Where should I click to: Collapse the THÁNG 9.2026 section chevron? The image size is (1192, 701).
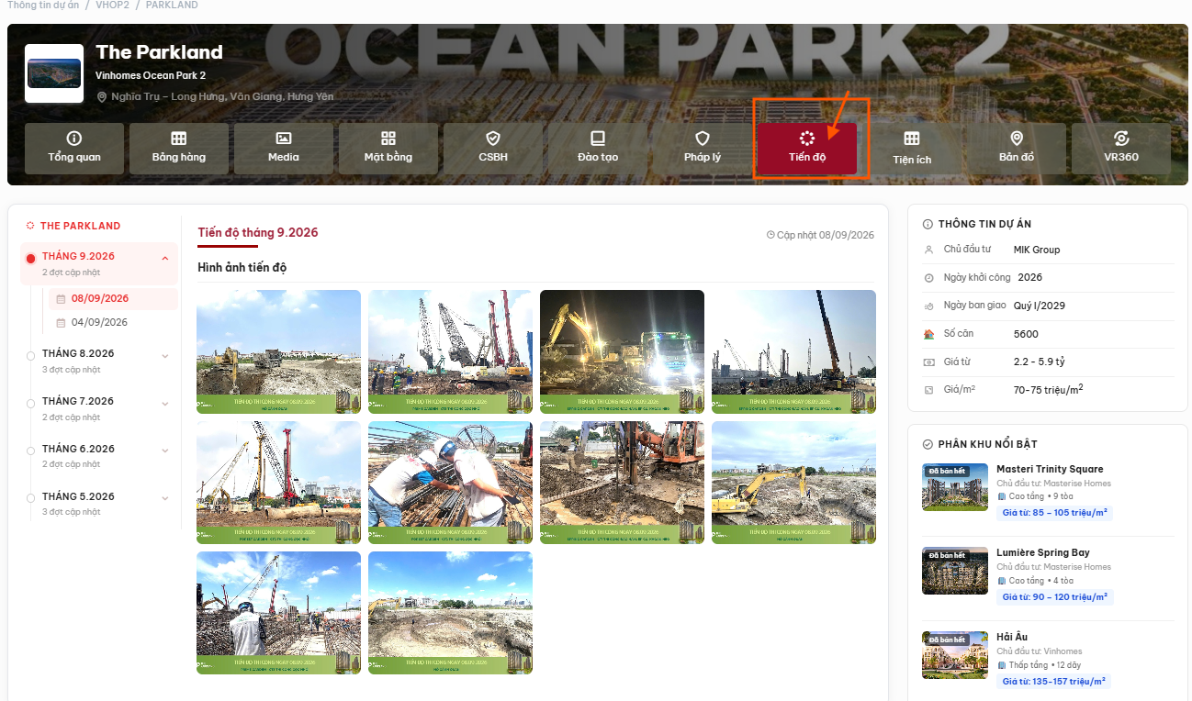165,258
